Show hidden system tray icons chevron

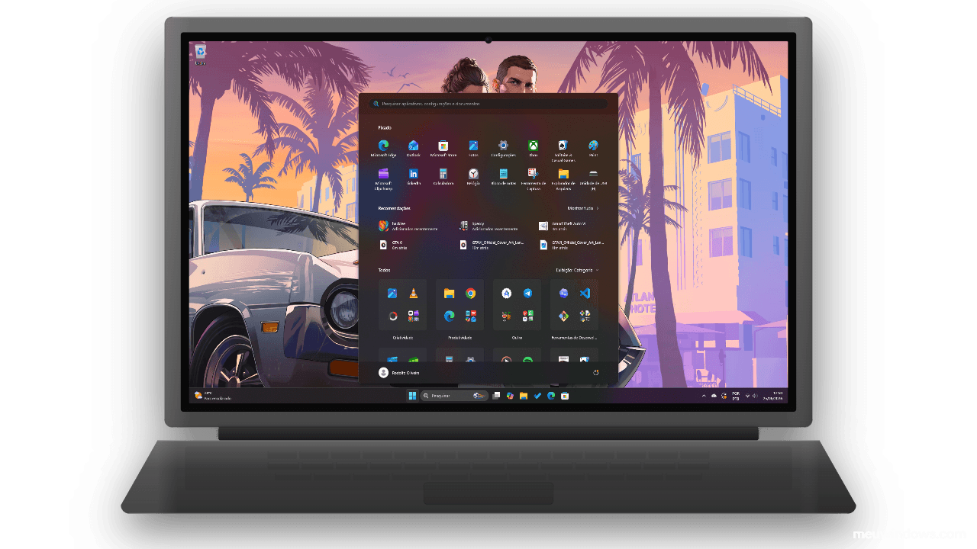pos(704,395)
